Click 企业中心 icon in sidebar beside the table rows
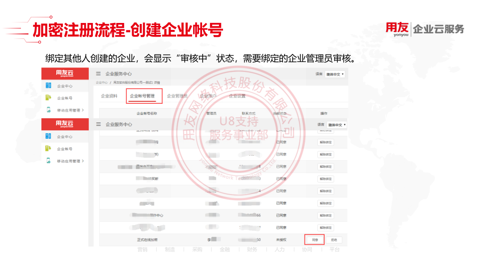Viewport: 477px width, 265px height. [x=48, y=136]
